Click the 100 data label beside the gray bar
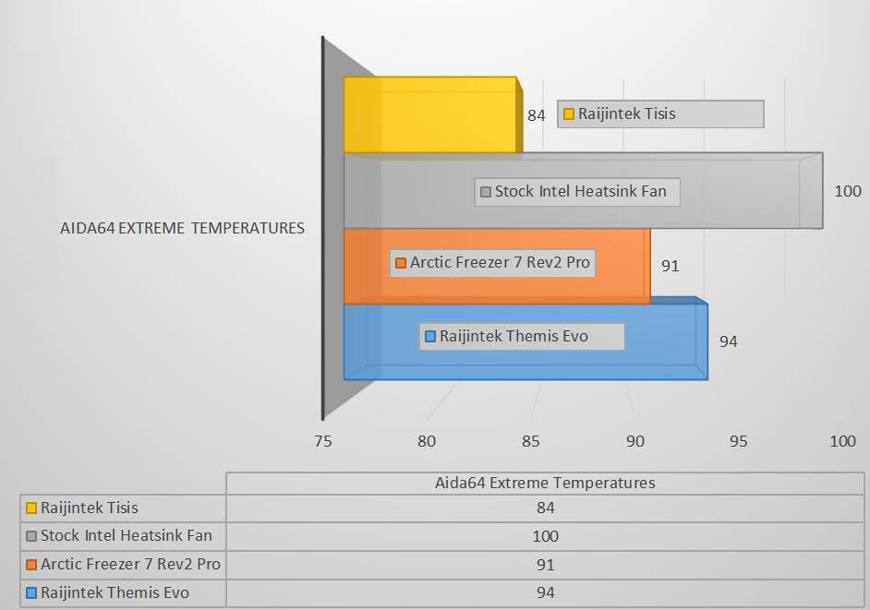Screen dimensions: 870x610 pos(847,192)
